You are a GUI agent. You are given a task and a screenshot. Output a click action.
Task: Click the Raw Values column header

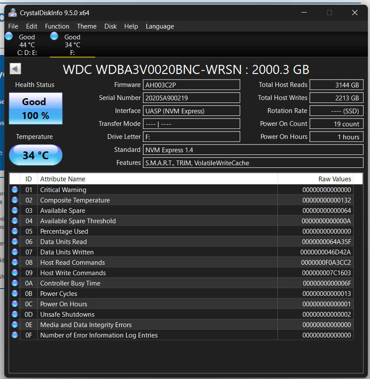(315, 179)
